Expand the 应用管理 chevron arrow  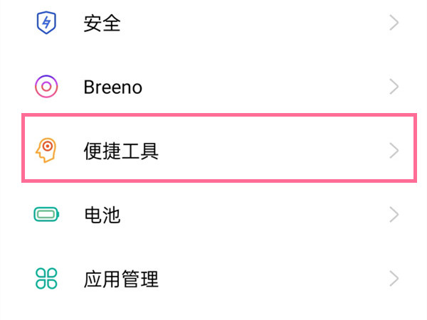394,277
